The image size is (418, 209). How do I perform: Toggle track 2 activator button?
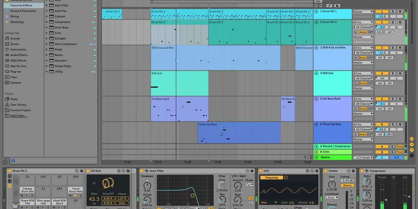pyautogui.click(x=382, y=22)
